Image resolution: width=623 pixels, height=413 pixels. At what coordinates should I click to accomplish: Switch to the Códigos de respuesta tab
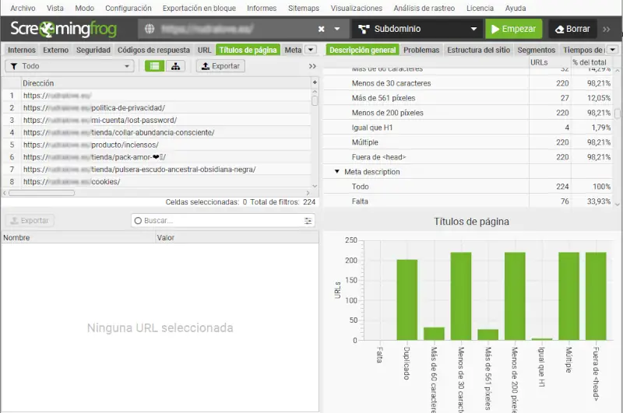point(153,50)
